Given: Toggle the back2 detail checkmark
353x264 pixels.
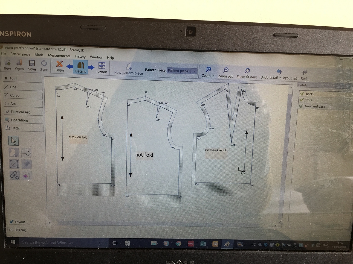Looking at the screenshot, I should [302, 94].
